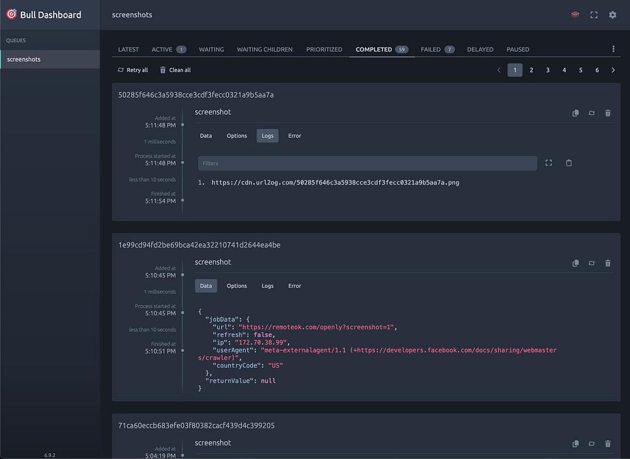Expand logs to fullscreen icon
630x459 pixels.
[x=549, y=163]
